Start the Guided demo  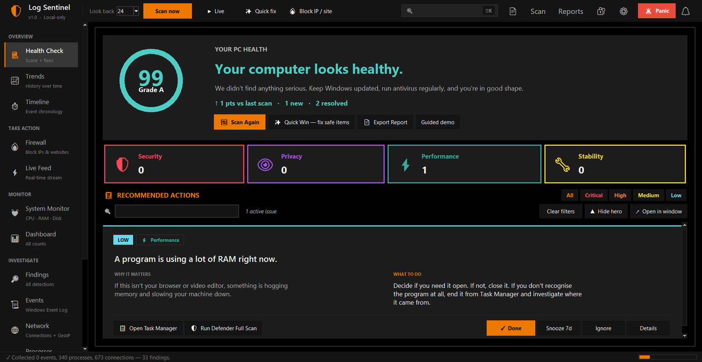click(437, 122)
